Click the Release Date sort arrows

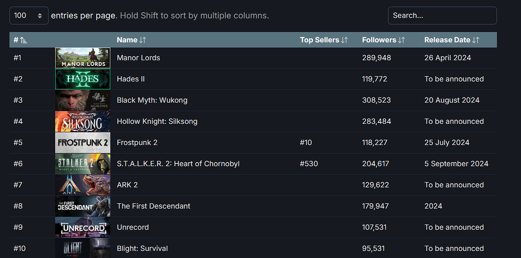click(476, 40)
